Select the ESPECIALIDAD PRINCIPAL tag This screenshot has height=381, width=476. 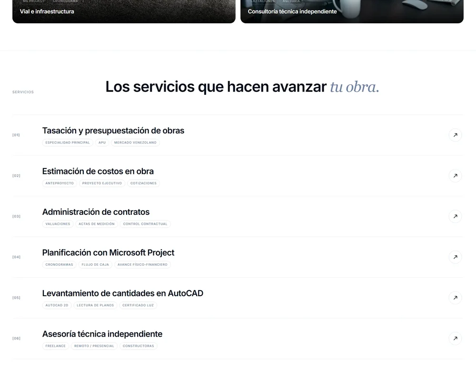(x=68, y=142)
